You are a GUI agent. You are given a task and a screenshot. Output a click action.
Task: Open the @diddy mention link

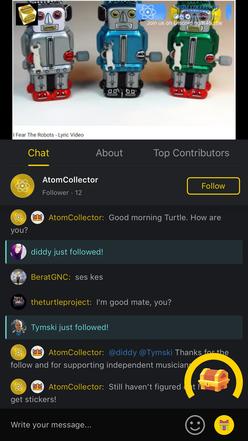point(122,352)
